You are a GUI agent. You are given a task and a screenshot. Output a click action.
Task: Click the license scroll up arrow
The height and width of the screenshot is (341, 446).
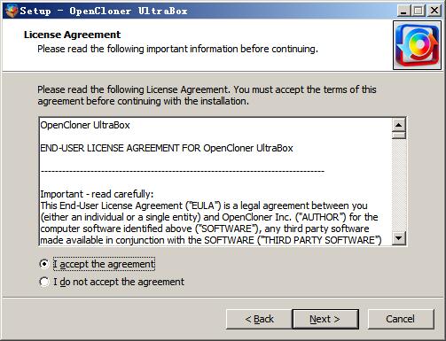click(x=399, y=125)
